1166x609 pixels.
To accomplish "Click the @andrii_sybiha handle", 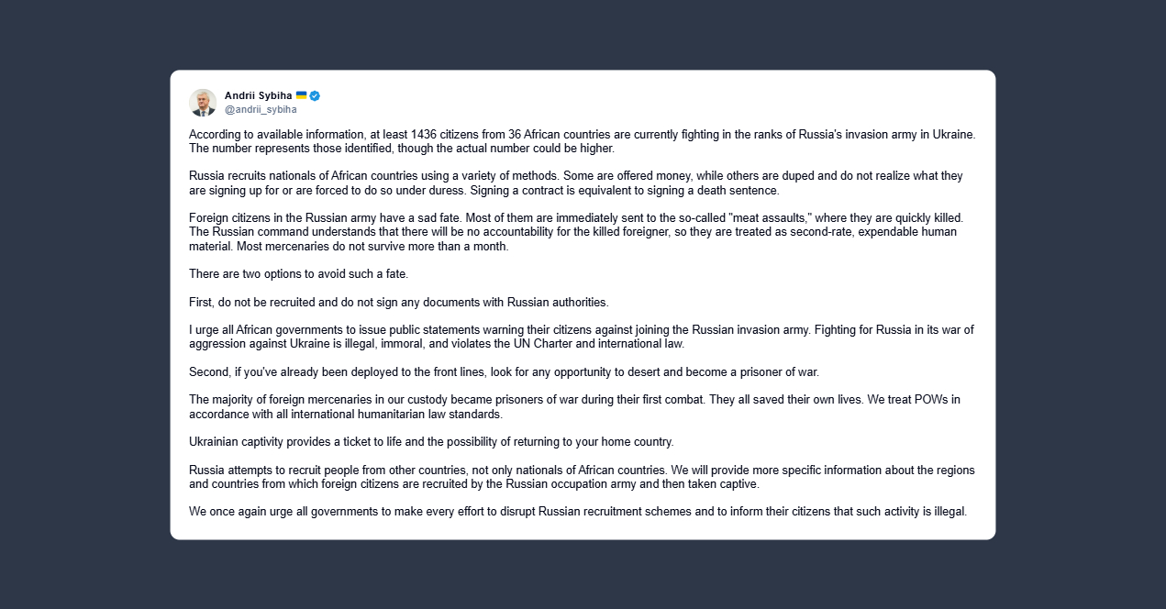I will click(x=261, y=109).
